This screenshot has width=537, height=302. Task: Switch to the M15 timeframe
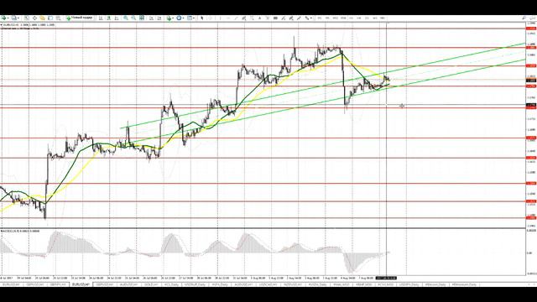coord(336,18)
